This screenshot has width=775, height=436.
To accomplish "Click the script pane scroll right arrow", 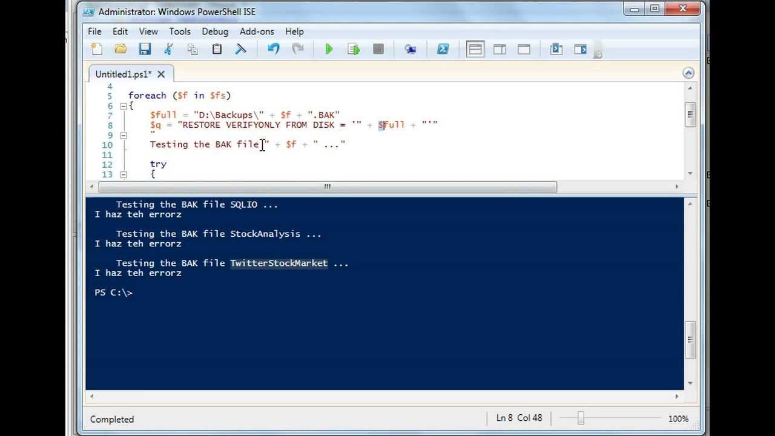I will click(x=676, y=187).
